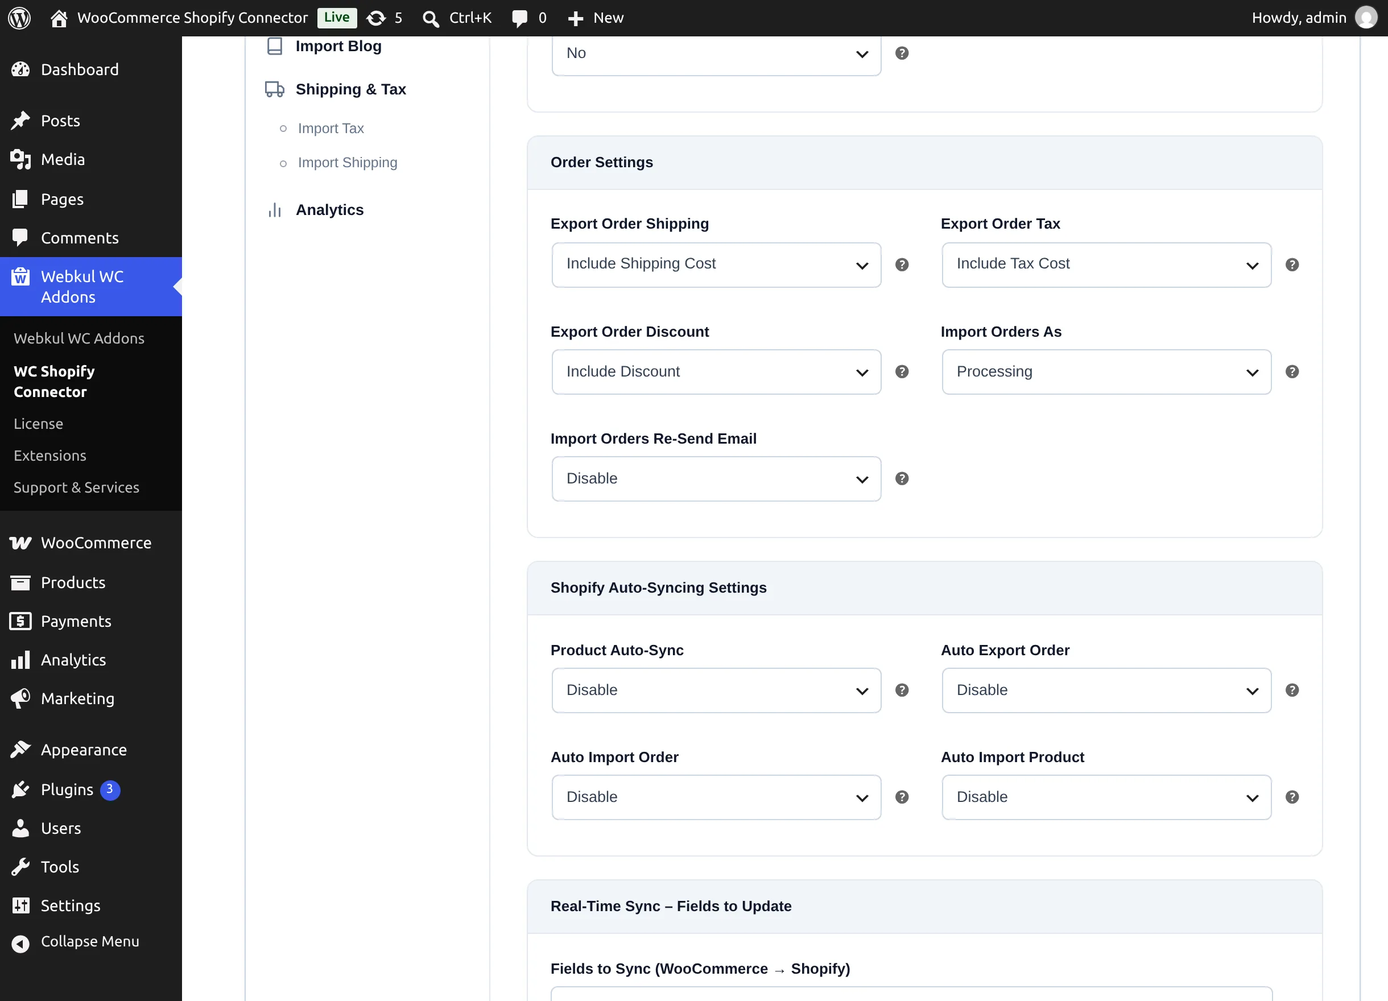Click Extensions submenu link
This screenshot has height=1001, width=1388.
[50, 456]
